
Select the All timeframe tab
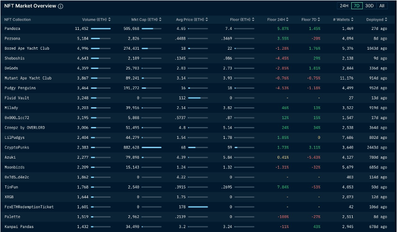click(382, 6)
